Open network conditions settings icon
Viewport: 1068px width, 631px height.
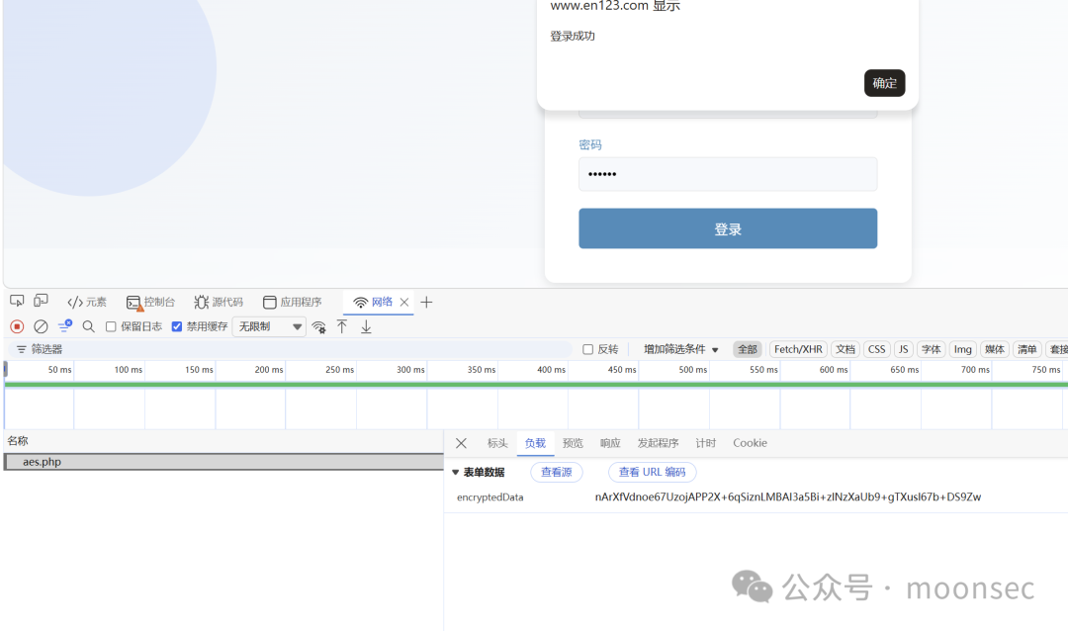[318, 327]
